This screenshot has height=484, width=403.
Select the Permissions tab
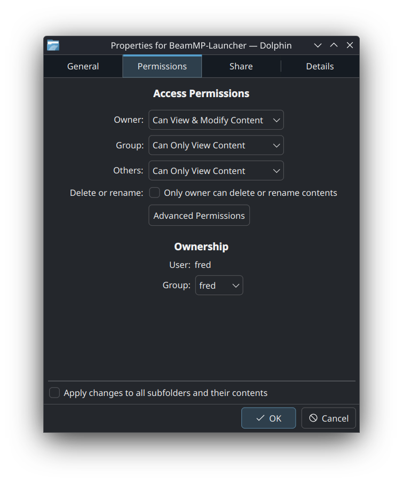pyautogui.click(x=162, y=66)
